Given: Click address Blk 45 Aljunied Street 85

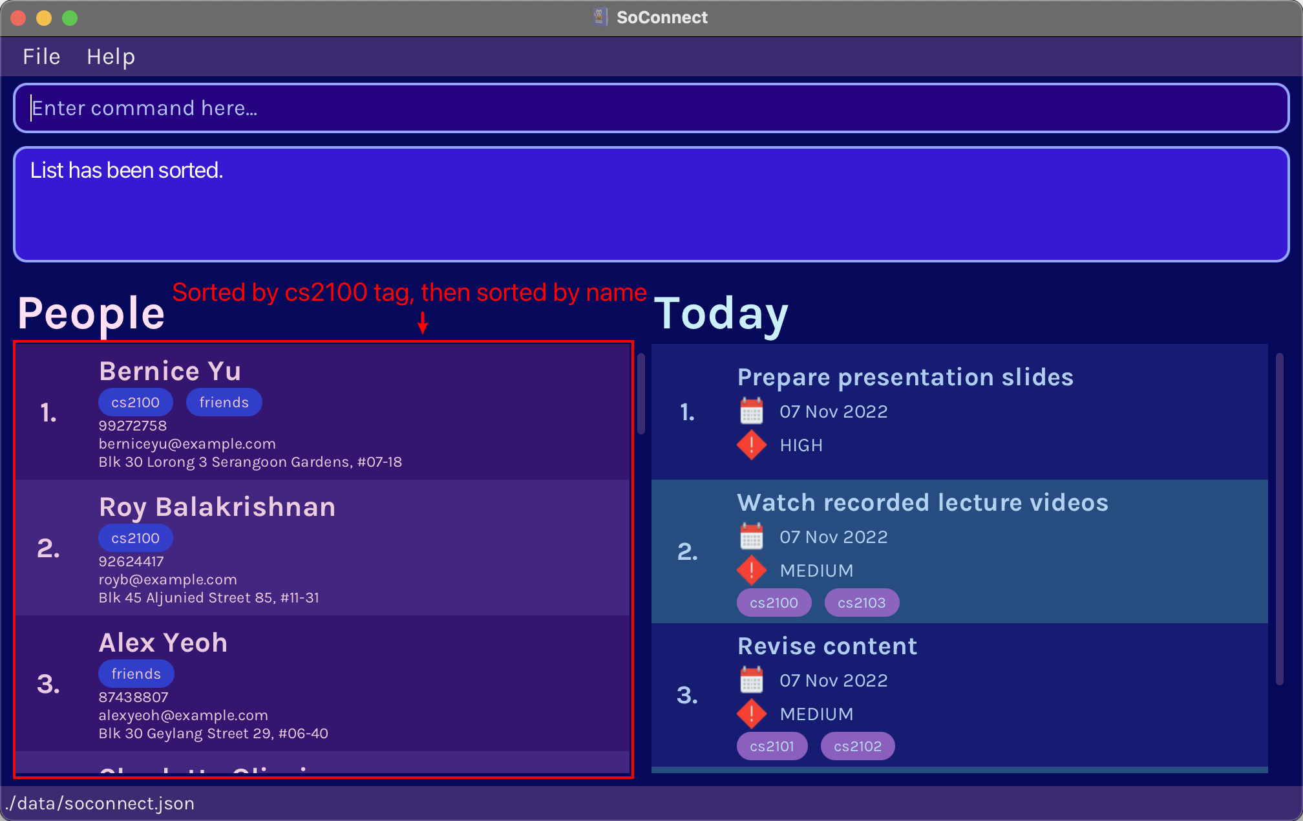Looking at the screenshot, I should 209,597.
